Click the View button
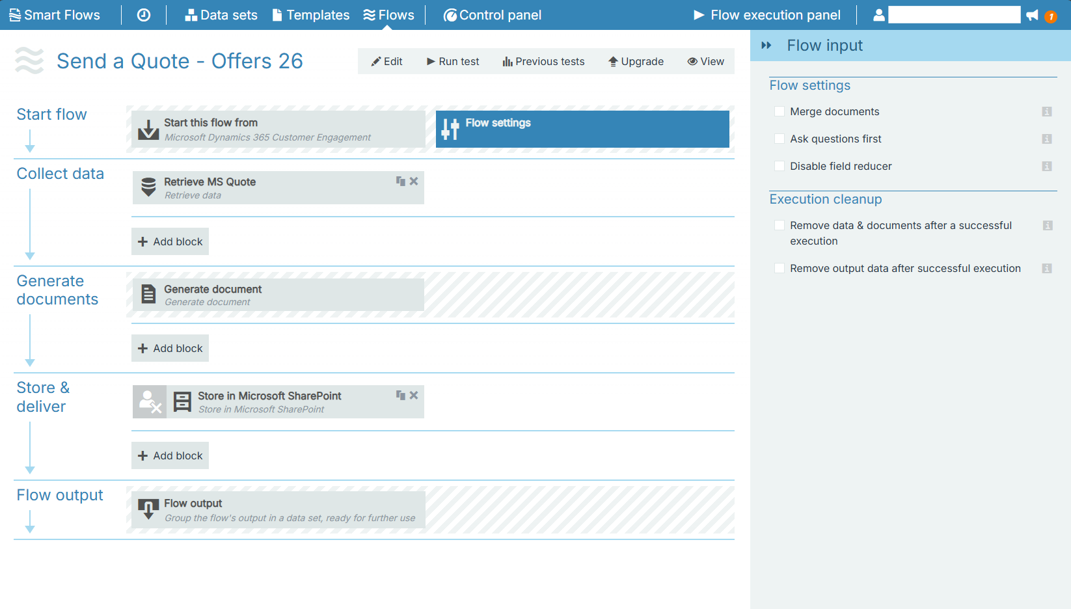1071x609 pixels. [706, 61]
